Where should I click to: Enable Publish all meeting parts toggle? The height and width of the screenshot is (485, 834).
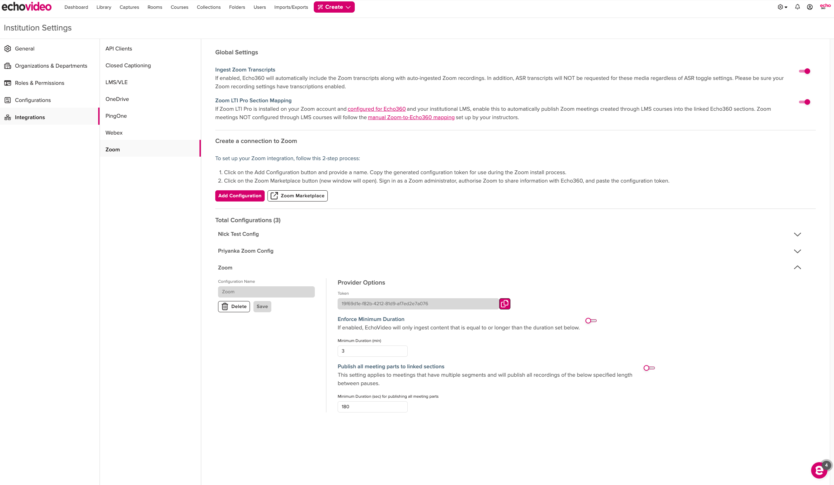click(x=649, y=368)
